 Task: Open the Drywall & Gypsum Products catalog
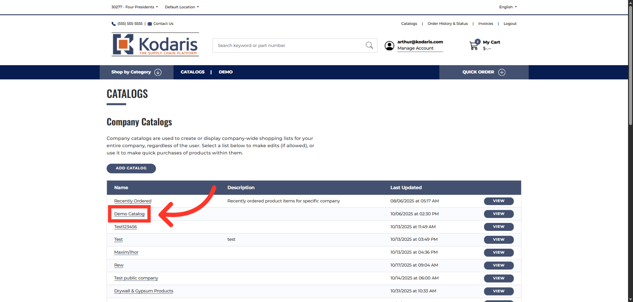144,291
